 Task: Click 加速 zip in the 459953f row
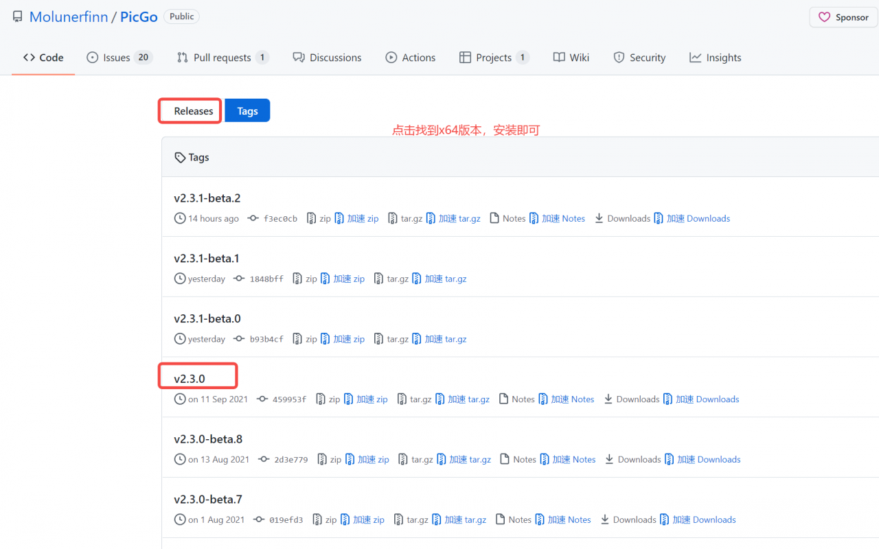(x=366, y=399)
